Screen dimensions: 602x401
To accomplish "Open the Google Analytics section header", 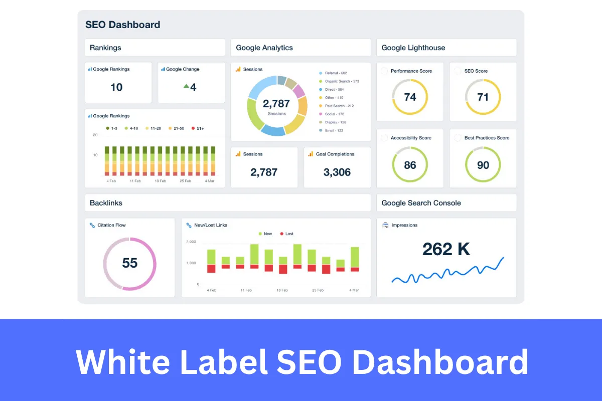I will click(x=300, y=48).
